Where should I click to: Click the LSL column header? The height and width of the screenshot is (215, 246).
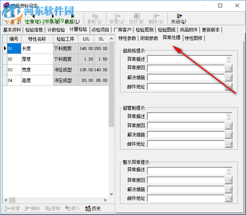tap(86, 39)
